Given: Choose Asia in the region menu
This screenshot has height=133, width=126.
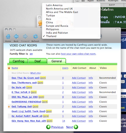Looking at the screenshot, I should [x=48, y=19].
